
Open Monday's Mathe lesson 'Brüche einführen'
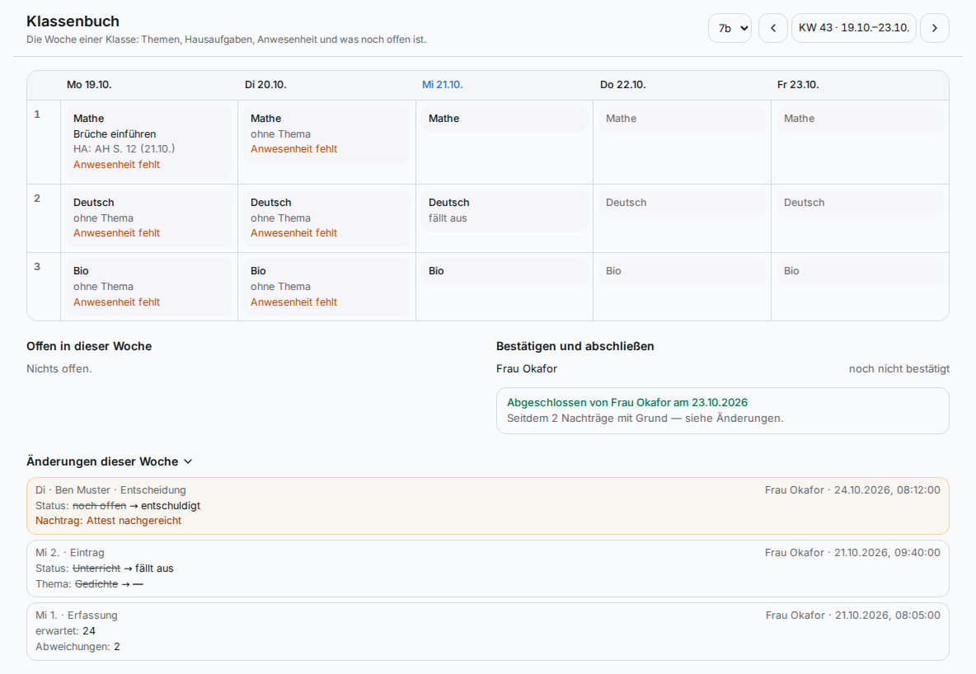point(149,141)
